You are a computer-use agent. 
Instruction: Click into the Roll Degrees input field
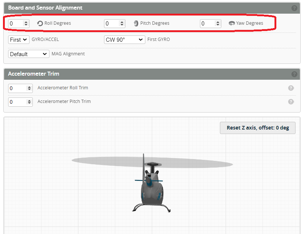[15, 23]
